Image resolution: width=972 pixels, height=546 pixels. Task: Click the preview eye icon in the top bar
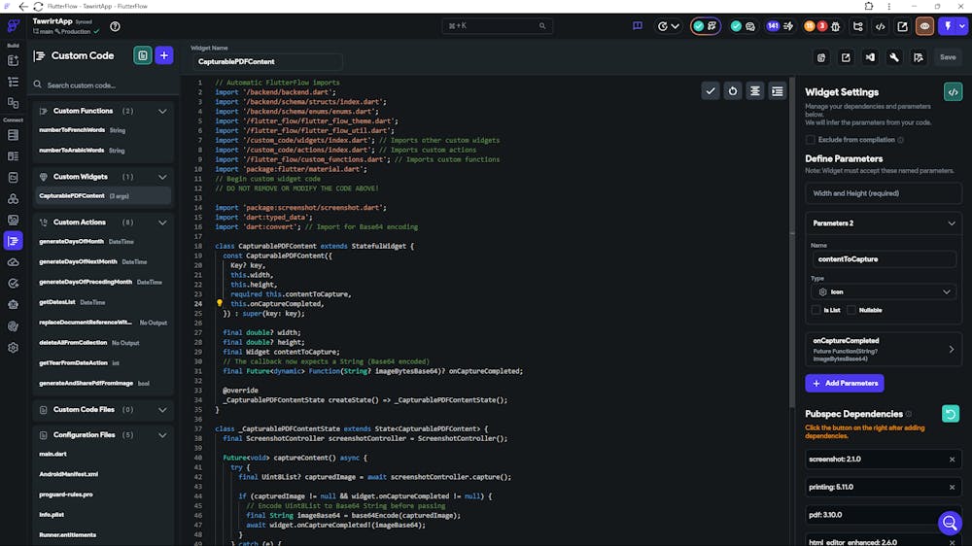924,26
